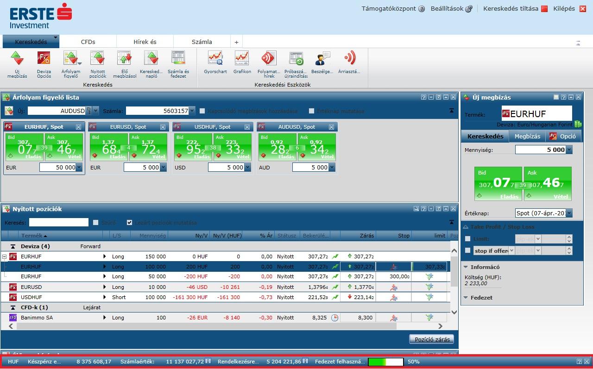Select the USDHUF Short position row

click(225, 297)
